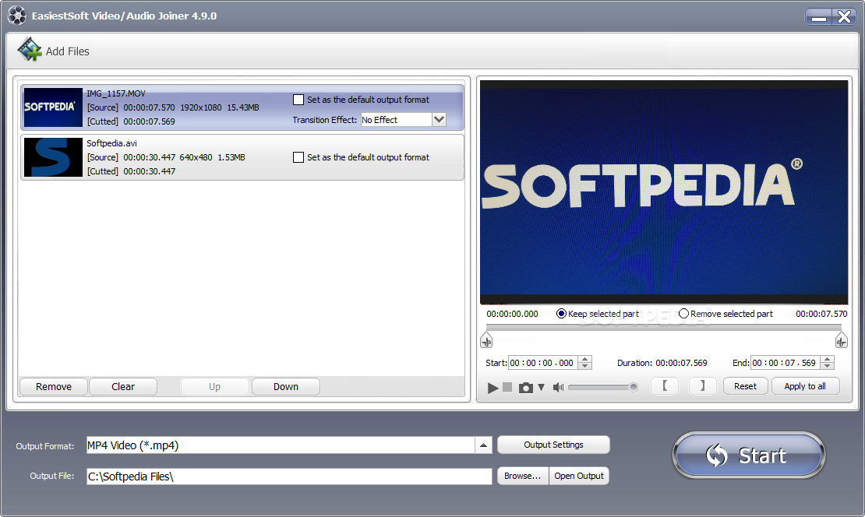Click the Add Files film icon
865x517 pixels.
coord(30,50)
